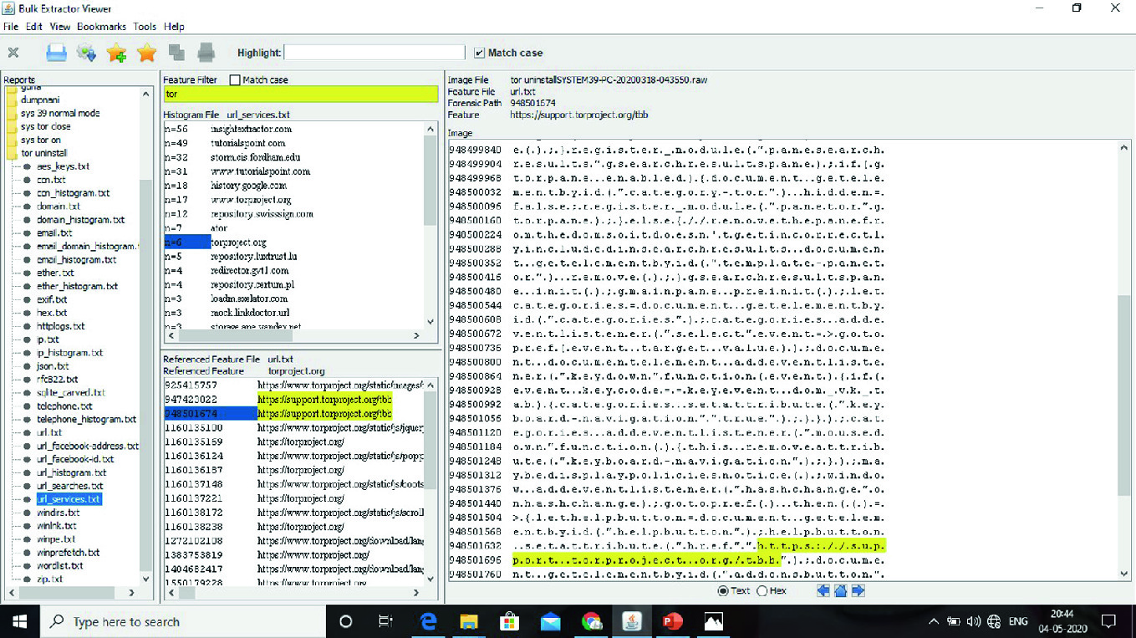The image size is (1136, 638).
Task: Go to previous image page with left arrow
Action: point(823,591)
